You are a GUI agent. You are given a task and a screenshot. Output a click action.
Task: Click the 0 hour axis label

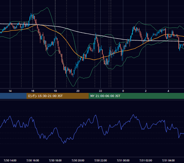pyautogui.click(x=123, y=91)
